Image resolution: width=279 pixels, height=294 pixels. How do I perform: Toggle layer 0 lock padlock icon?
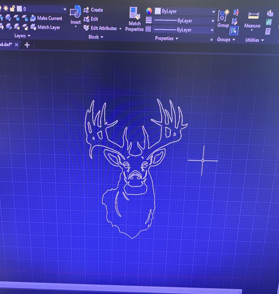tap(13, 9)
